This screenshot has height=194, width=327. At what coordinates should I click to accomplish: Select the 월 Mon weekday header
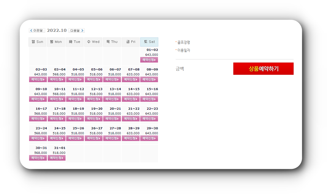(x=56, y=42)
